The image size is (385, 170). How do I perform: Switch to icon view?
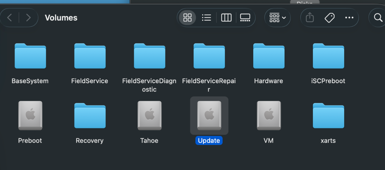[187, 18]
